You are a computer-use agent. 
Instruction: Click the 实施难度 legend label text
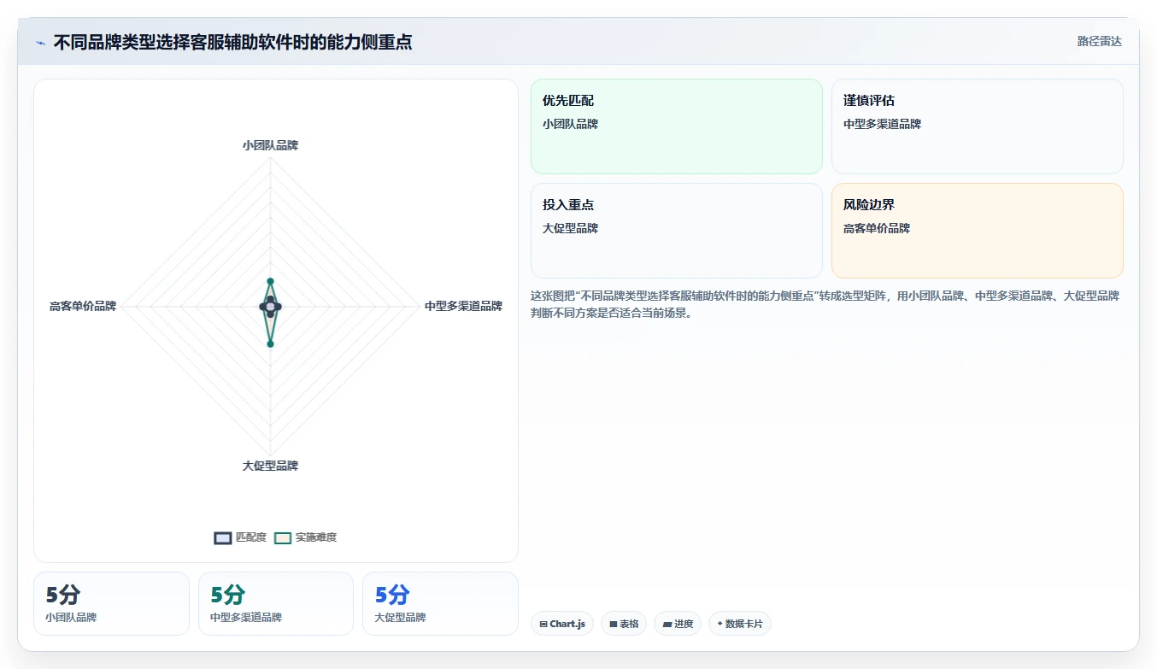pos(316,537)
